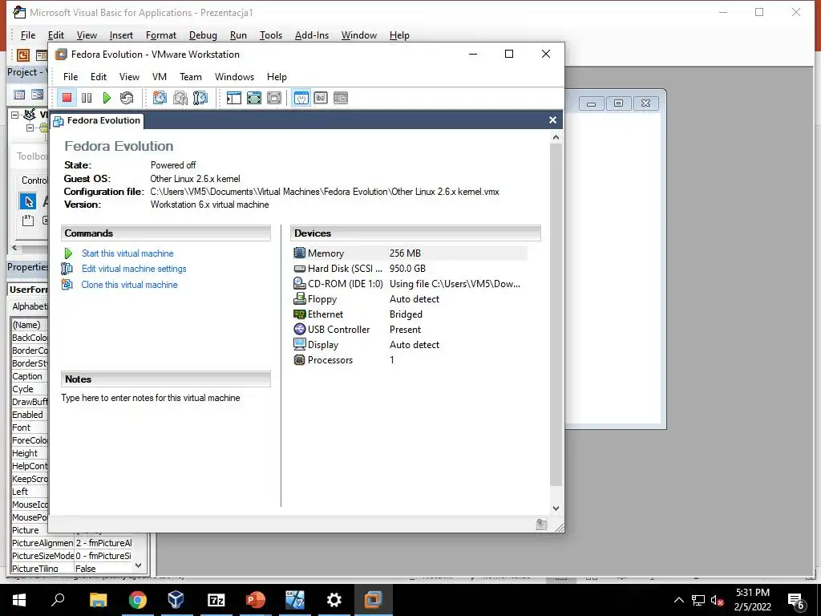Click the Processors device icon
The width and height of the screenshot is (821, 616).
click(300, 360)
